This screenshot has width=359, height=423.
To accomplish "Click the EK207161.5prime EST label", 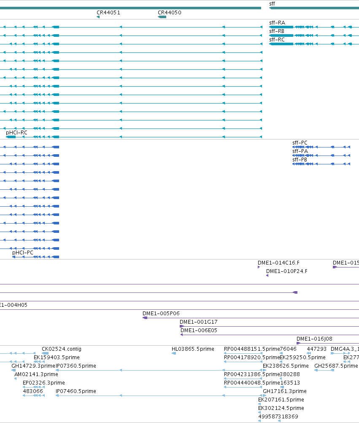I will pyautogui.click(x=281, y=400).
